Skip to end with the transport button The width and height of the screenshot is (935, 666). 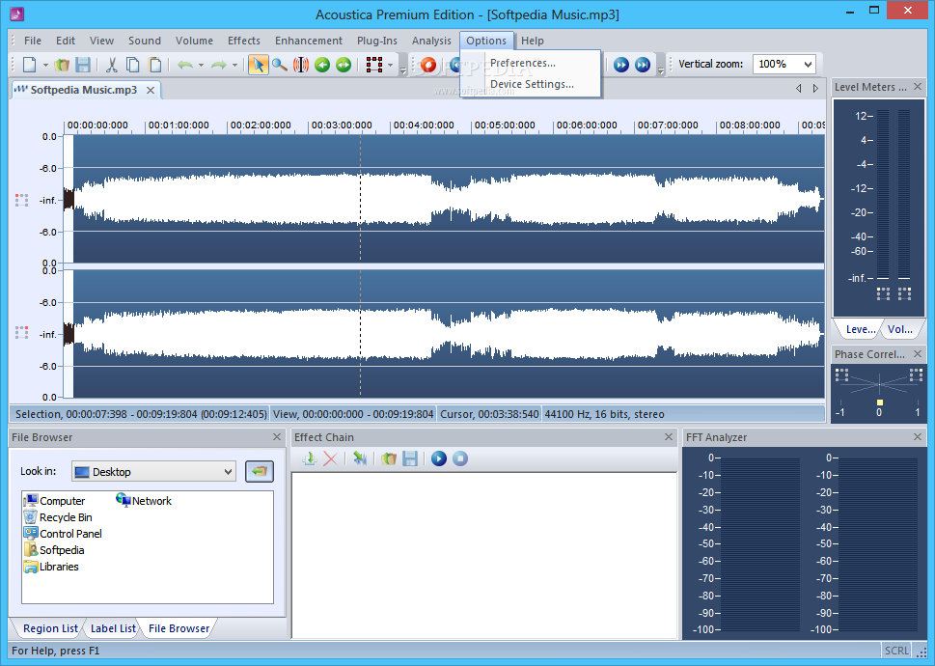pyautogui.click(x=643, y=65)
